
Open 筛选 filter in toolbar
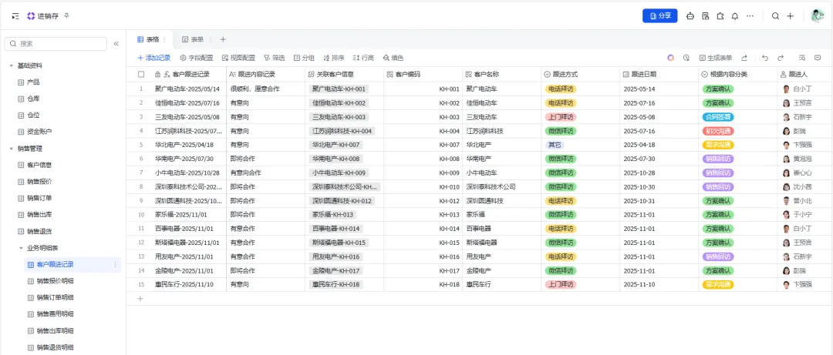274,58
